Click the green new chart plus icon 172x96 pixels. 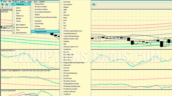point(2,5)
